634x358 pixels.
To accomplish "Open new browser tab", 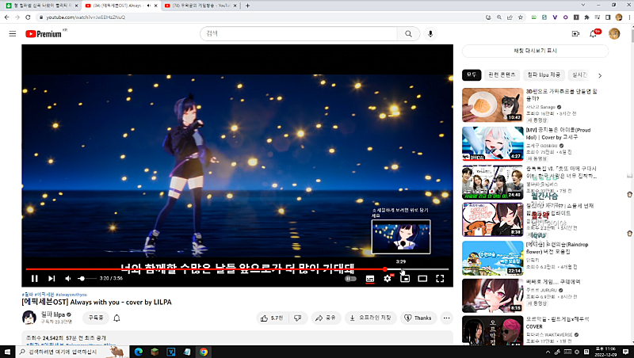I will tap(247, 6).
